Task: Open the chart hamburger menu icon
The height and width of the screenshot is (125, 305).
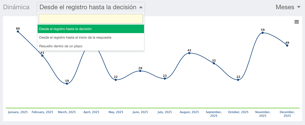Action: click(297, 22)
